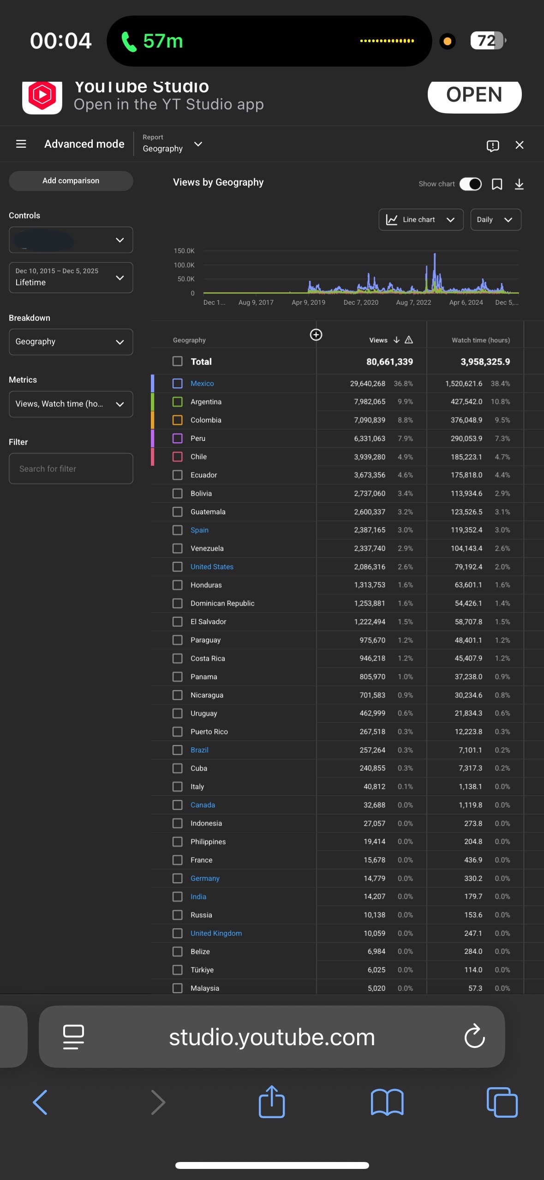Turn off the Show chart toggle
Screen dimensions: 544x1180
[x=470, y=184]
